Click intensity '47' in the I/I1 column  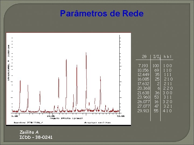157,106
